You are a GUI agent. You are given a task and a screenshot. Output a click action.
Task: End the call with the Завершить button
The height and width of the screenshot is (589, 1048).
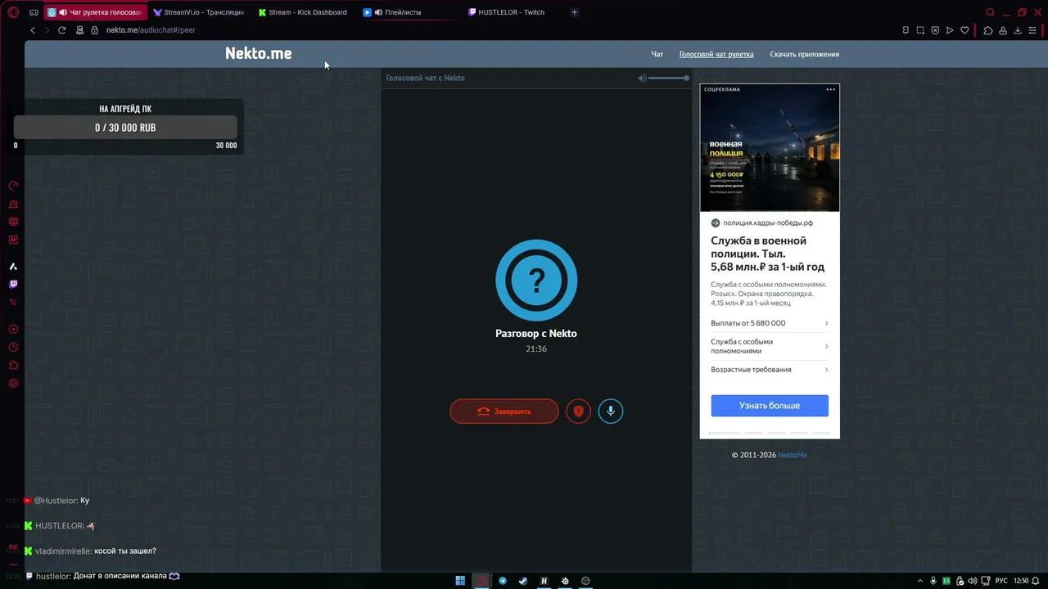[x=504, y=411]
